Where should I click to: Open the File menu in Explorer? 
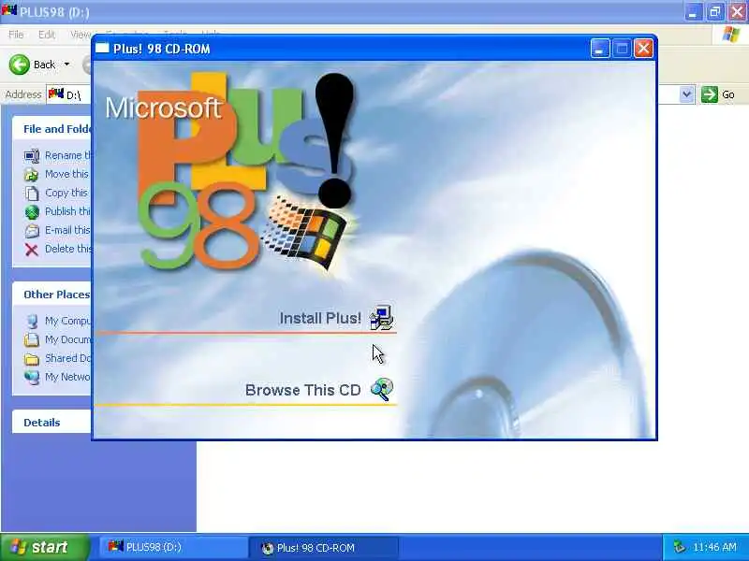16,35
